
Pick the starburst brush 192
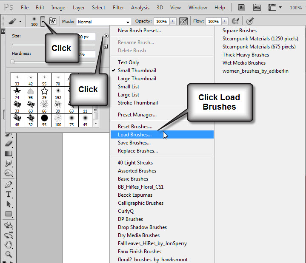[x=58, y=93]
